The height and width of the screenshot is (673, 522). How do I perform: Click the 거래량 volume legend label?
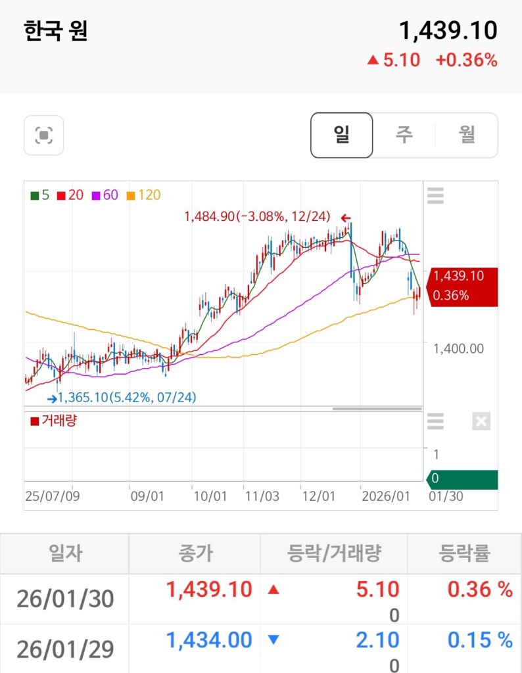(x=54, y=421)
